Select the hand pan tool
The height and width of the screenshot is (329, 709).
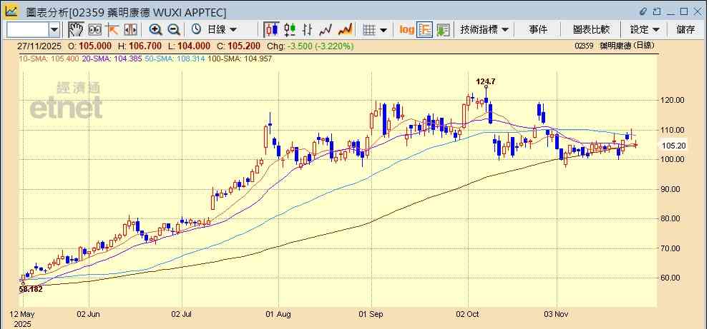pyautogui.click(x=76, y=29)
